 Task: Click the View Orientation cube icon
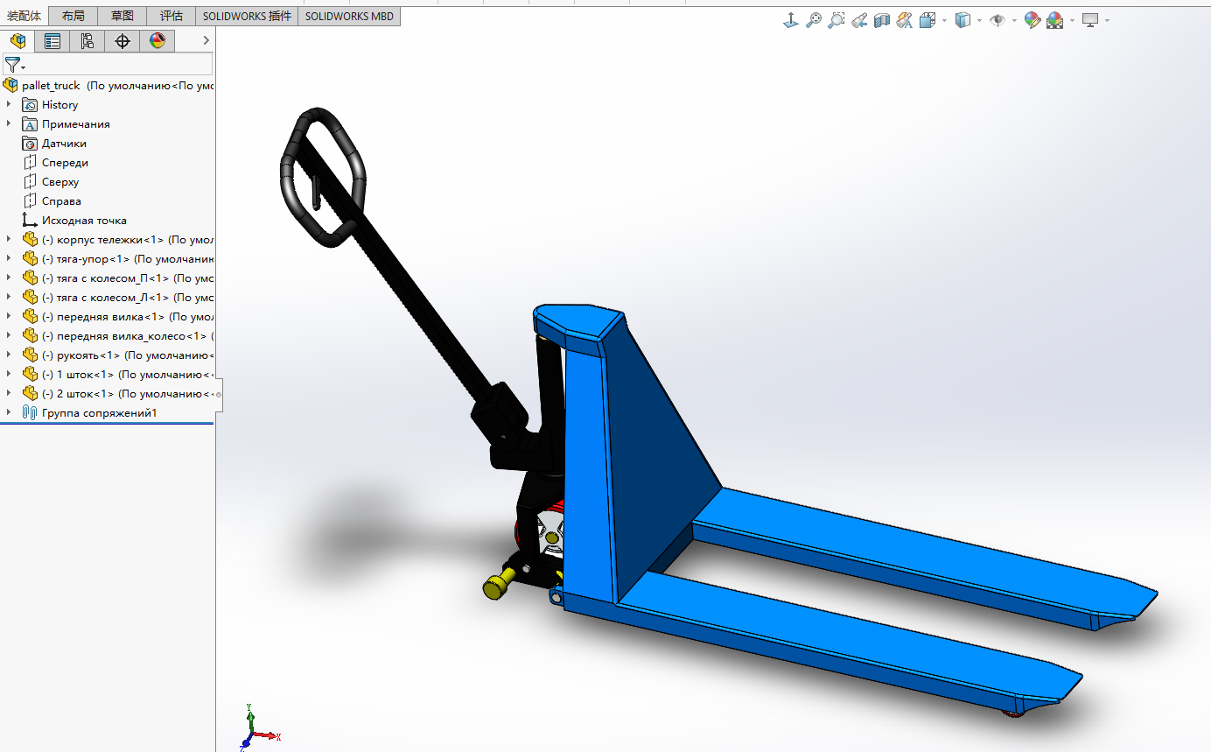(x=927, y=20)
